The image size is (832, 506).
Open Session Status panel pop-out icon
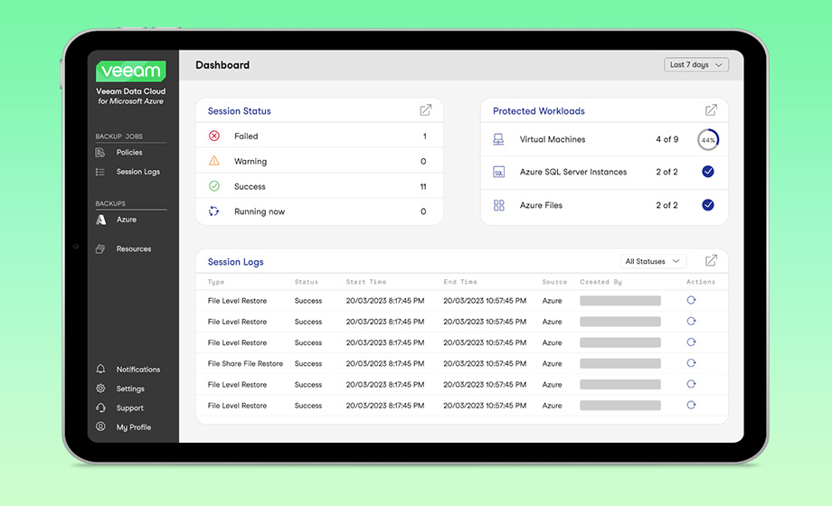pyautogui.click(x=426, y=110)
